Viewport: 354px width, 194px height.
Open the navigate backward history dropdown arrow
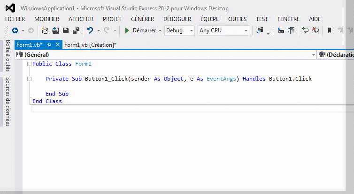click(23, 30)
